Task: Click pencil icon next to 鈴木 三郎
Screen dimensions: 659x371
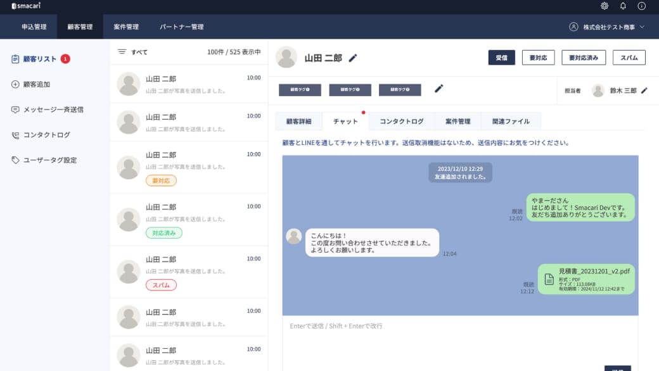Action: [x=645, y=90]
